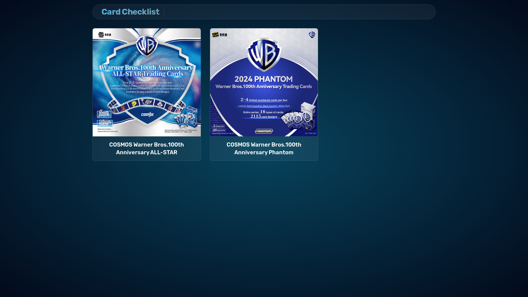Click 'COSMOS Warner Bros.100th Anniversary Phantom' title
The width and height of the screenshot is (528, 297).
(264, 148)
